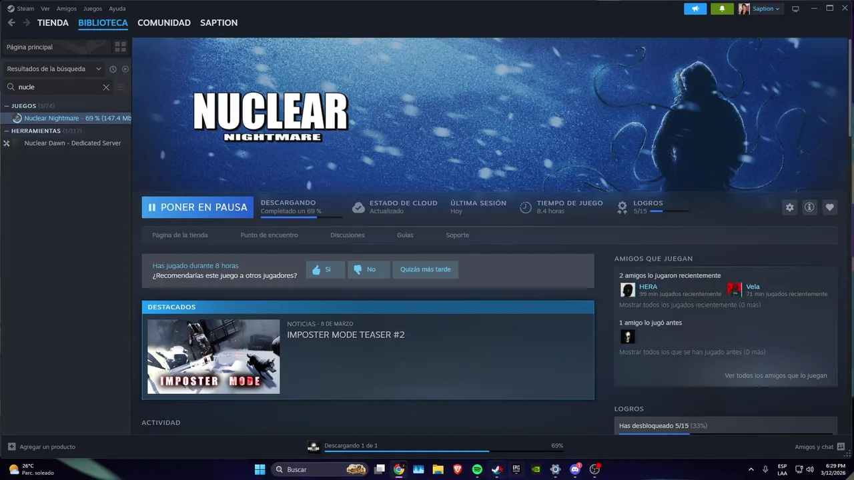Image resolution: width=854 pixels, height=480 pixels.
Task: Collapse the HERRAMIENTAS category
Action: pyautogui.click(x=7, y=131)
